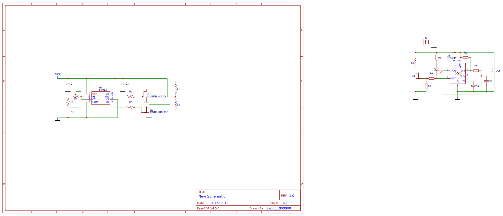This screenshot has height=216, width=503.
Task: Select inductor L1 coil
Action: [x=176, y=89]
